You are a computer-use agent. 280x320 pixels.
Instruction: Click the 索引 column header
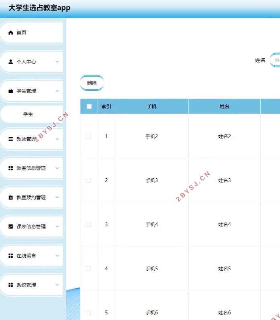coord(106,106)
